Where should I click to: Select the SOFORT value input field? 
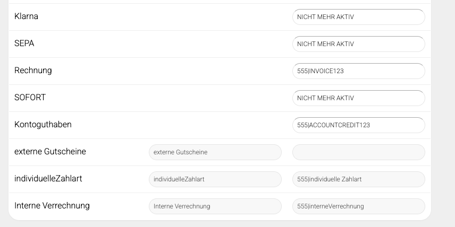[358, 98]
